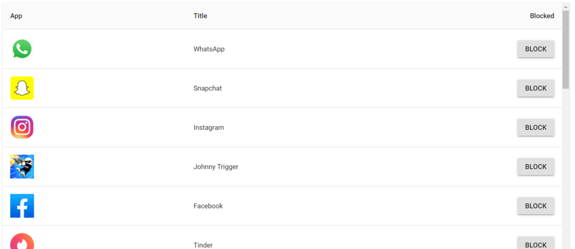Click the App column header
This screenshot has width=575, height=249.
(x=16, y=16)
